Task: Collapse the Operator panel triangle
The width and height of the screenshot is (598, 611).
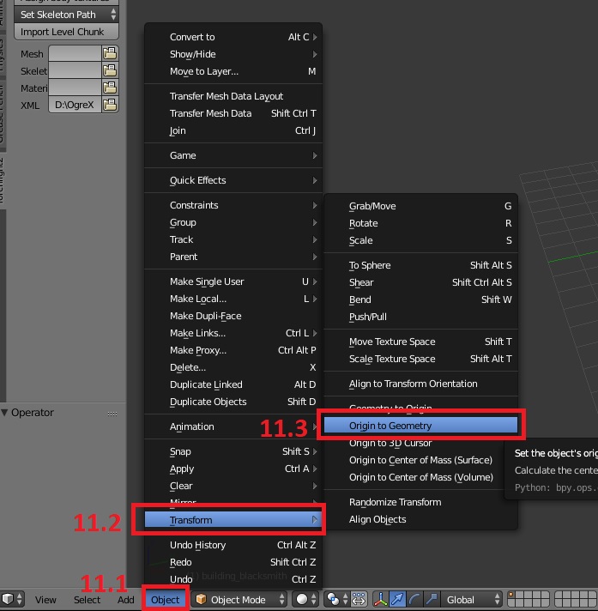Action: (x=4, y=412)
